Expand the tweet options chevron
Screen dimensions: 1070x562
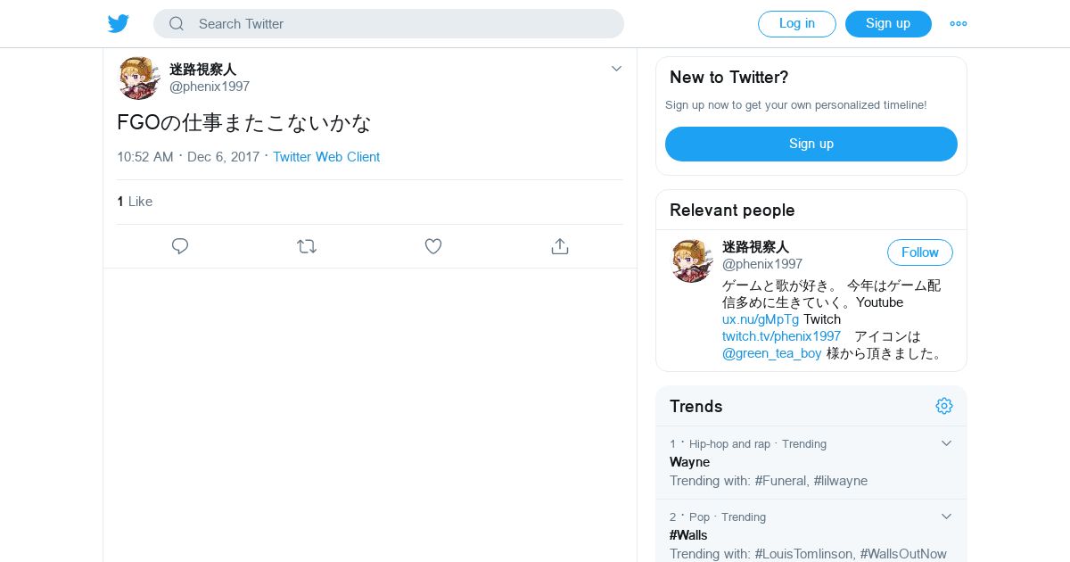pos(616,69)
